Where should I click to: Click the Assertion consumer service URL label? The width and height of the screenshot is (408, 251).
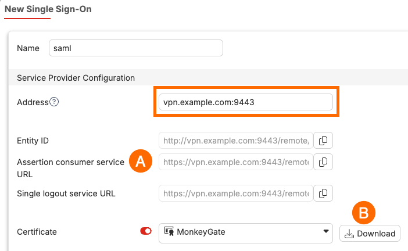[70, 168]
